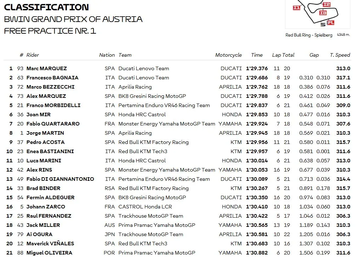Click FREE PRACTICE NR. 1 subtitle
This screenshot has width=357, height=257.
(x=50, y=31)
